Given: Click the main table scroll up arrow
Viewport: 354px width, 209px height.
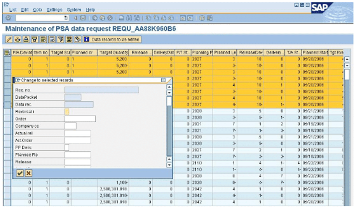Looking at the screenshot, I should tap(347, 59).
